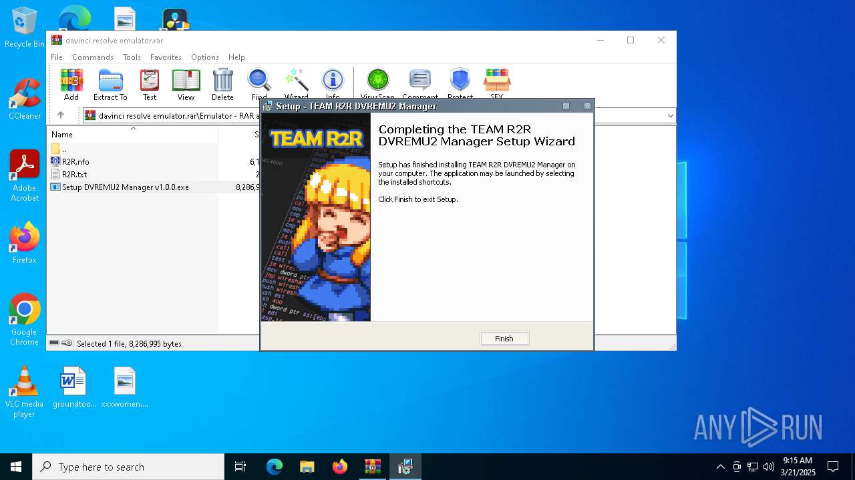
Task: Click Finish to exit Setup
Action: (504, 339)
